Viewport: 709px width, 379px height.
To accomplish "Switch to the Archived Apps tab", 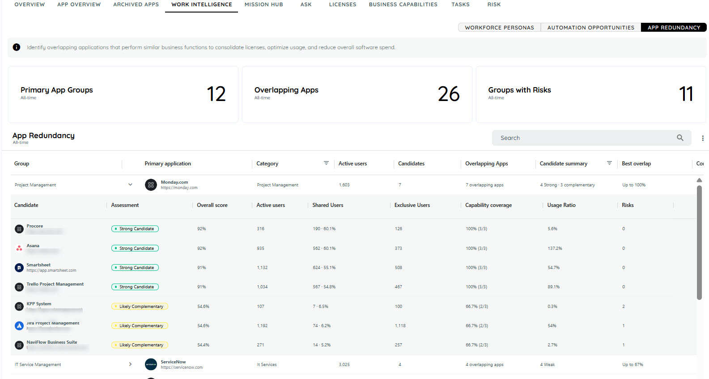I will pyautogui.click(x=136, y=4).
